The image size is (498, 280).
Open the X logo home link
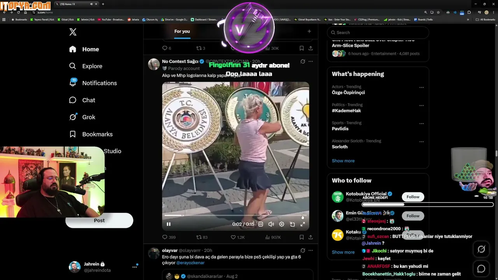coord(73,32)
